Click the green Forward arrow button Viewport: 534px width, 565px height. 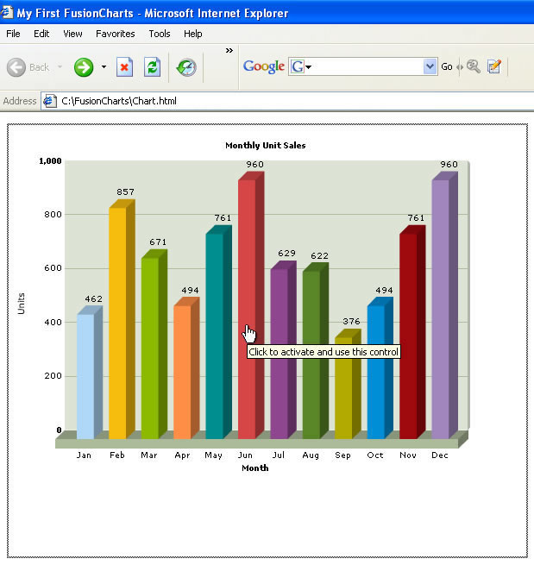click(x=84, y=67)
